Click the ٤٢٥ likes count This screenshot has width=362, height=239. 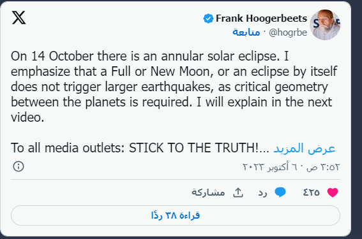coord(311,192)
